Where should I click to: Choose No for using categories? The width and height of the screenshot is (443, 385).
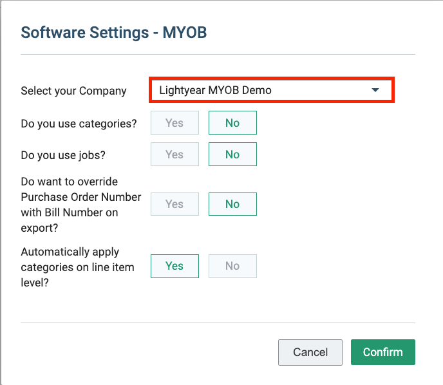pos(232,122)
